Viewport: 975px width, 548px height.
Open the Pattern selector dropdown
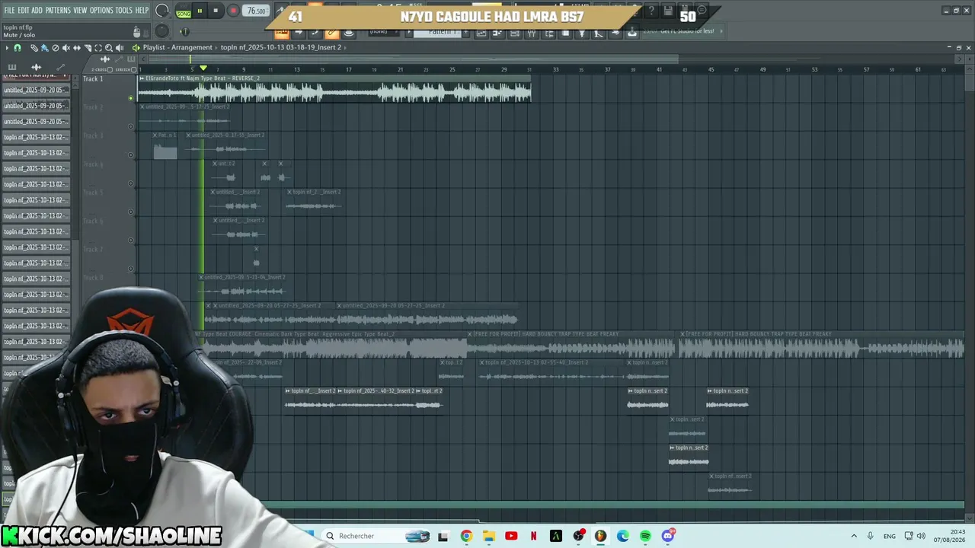[x=438, y=32]
